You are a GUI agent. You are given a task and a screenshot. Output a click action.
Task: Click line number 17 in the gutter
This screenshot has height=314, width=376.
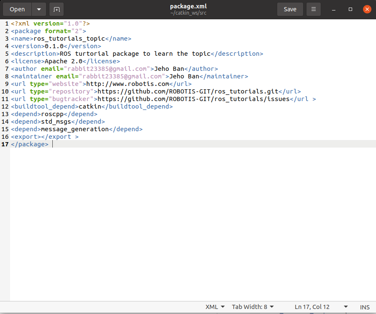pos(5,144)
